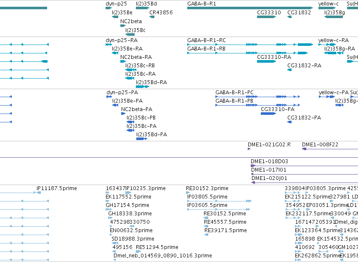The height and width of the screenshot is (262, 358).
Task: Select clone DME1-017I01
Action: 269,170
